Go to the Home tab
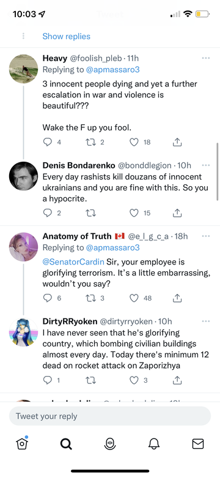 22,443
